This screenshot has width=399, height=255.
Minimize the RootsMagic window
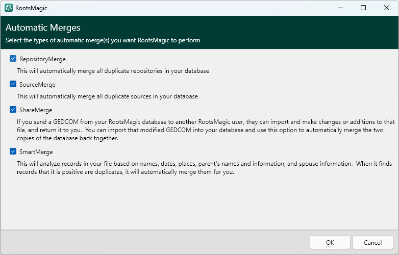click(340, 8)
